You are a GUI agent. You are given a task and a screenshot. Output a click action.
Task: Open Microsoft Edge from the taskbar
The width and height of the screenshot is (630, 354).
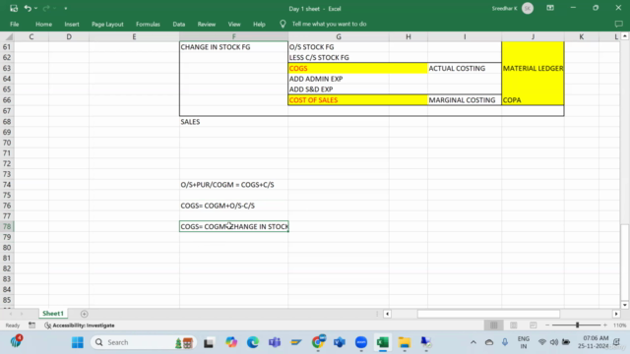(x=253, y=342)
